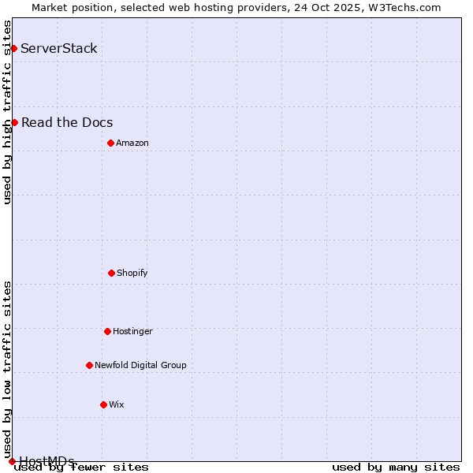Click the Hostinger red dot
The image size is (473, 473).
107,331
